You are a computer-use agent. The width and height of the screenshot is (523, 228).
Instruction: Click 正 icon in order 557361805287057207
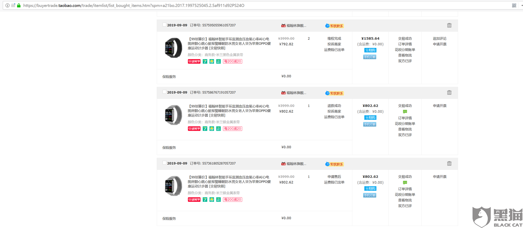pos(218,199)
